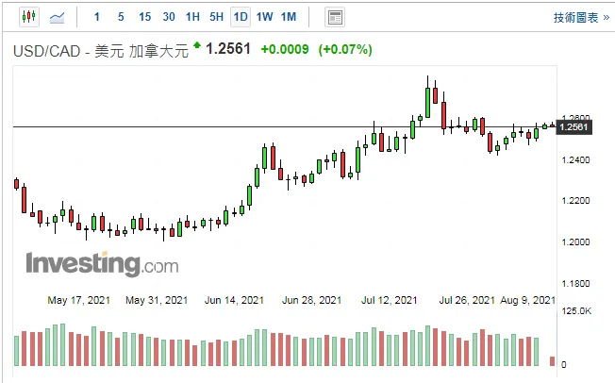Select the 1M timeframe
615x383 pixels.
point(289,17)
